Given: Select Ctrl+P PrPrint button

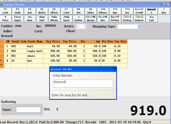Looking at the screenshot, I should coord(115,19).
